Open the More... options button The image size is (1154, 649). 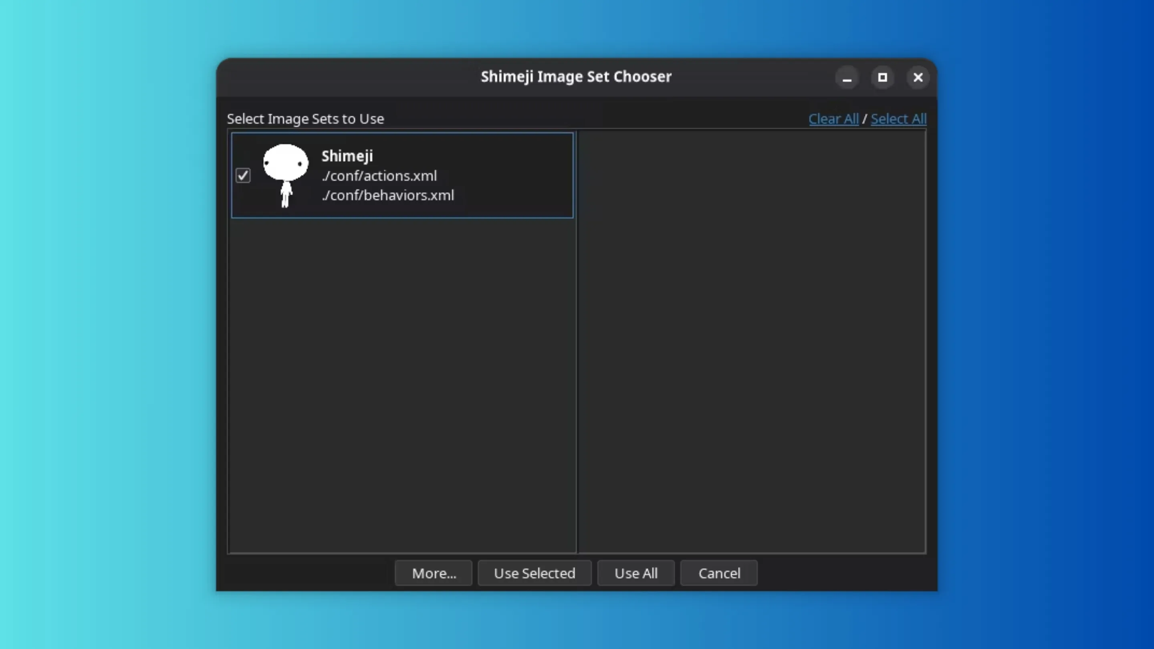coord(434,573)
